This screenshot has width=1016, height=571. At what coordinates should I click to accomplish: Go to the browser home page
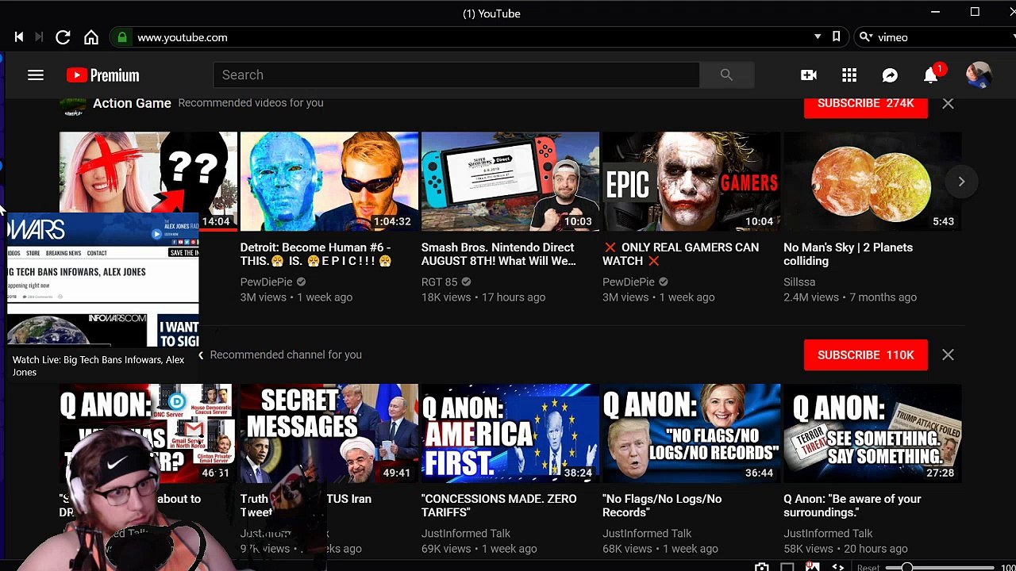(91, 37)
